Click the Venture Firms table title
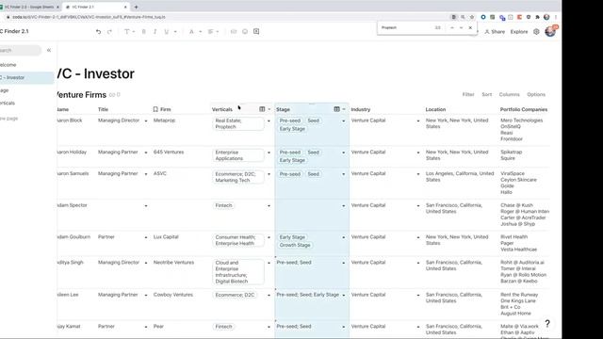 click(x=81, y=95)
